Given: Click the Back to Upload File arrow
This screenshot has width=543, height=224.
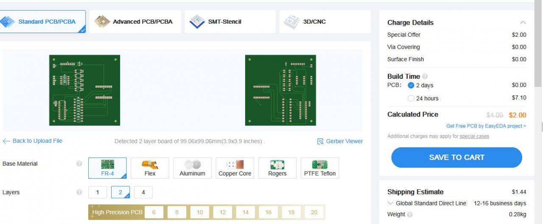Looking at the screenshot, I should click(x=6, y=141).
